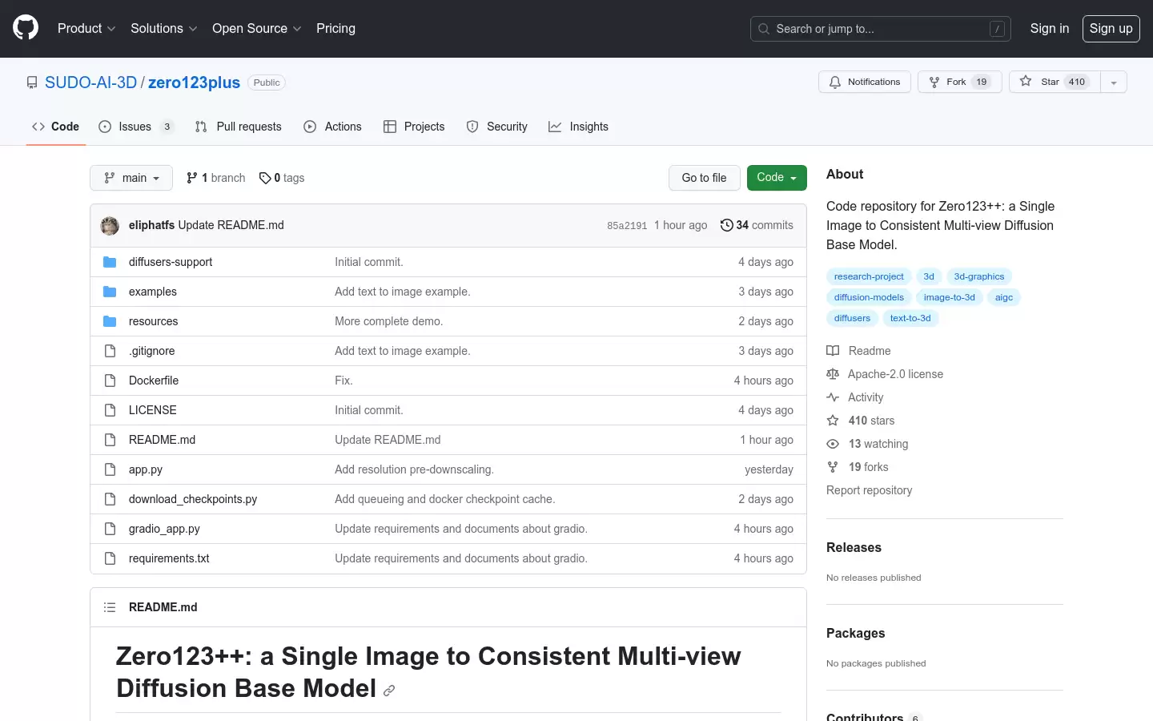The width and height of the screenshot is (1153, 721).
Task: Click the Notifications bell button
Action: coord(865,82)
